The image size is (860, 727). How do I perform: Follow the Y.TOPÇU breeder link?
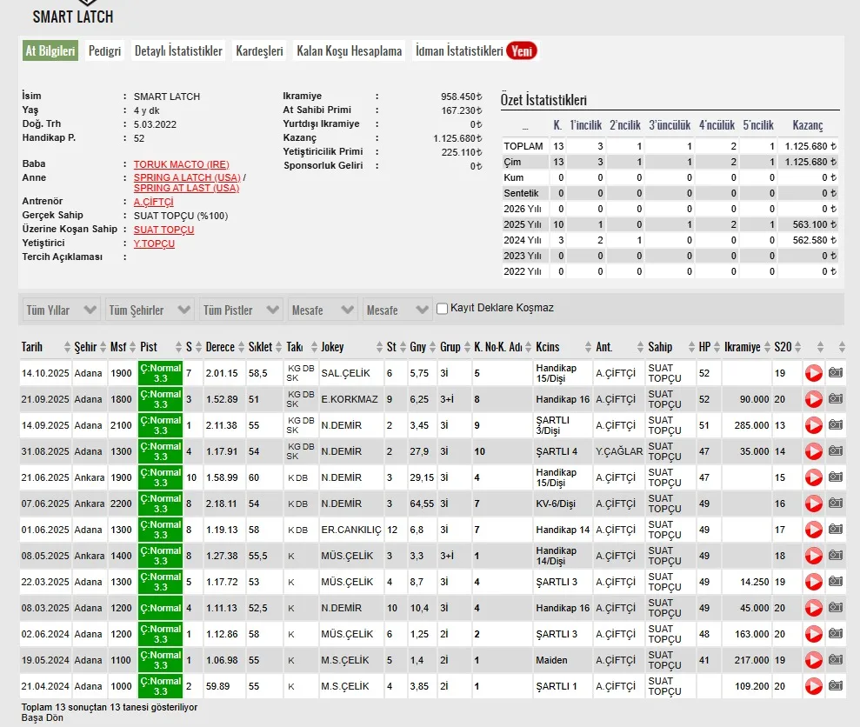point(154,243)
